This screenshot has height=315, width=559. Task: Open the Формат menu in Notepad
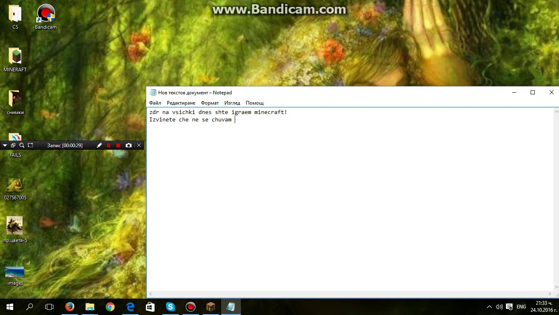tap(210, 103)
